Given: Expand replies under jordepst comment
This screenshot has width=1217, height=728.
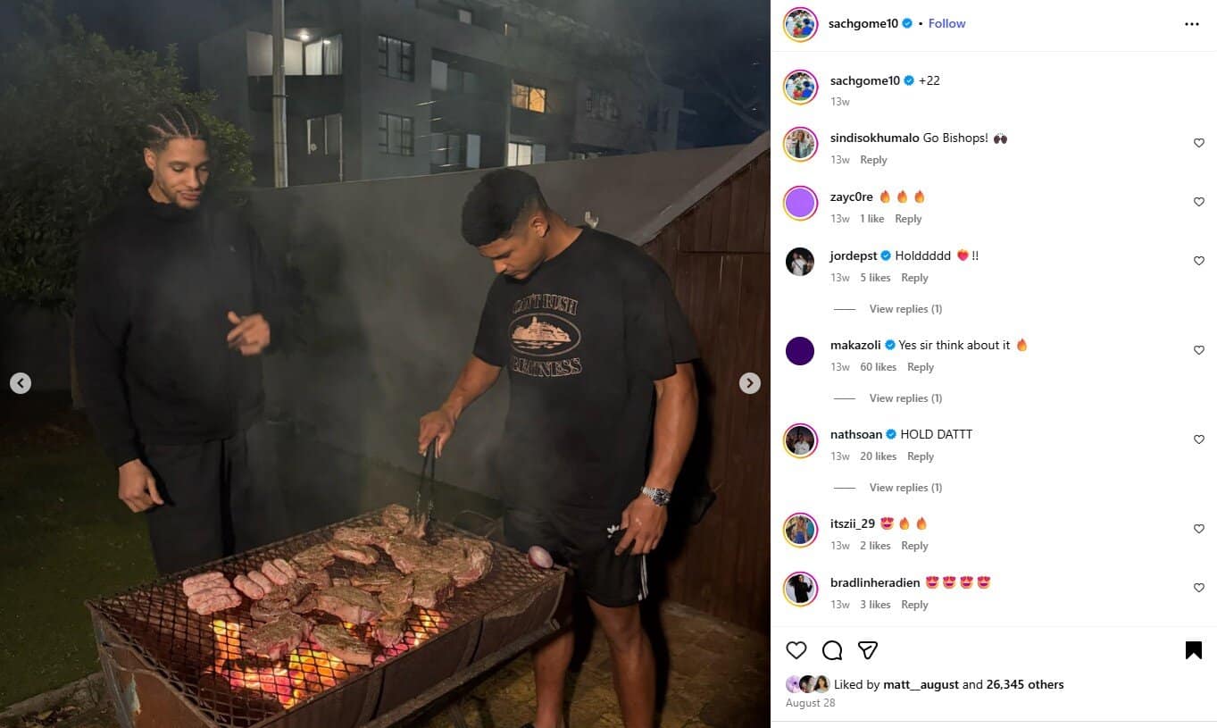Looking at the screenshot, I should 905,309.
